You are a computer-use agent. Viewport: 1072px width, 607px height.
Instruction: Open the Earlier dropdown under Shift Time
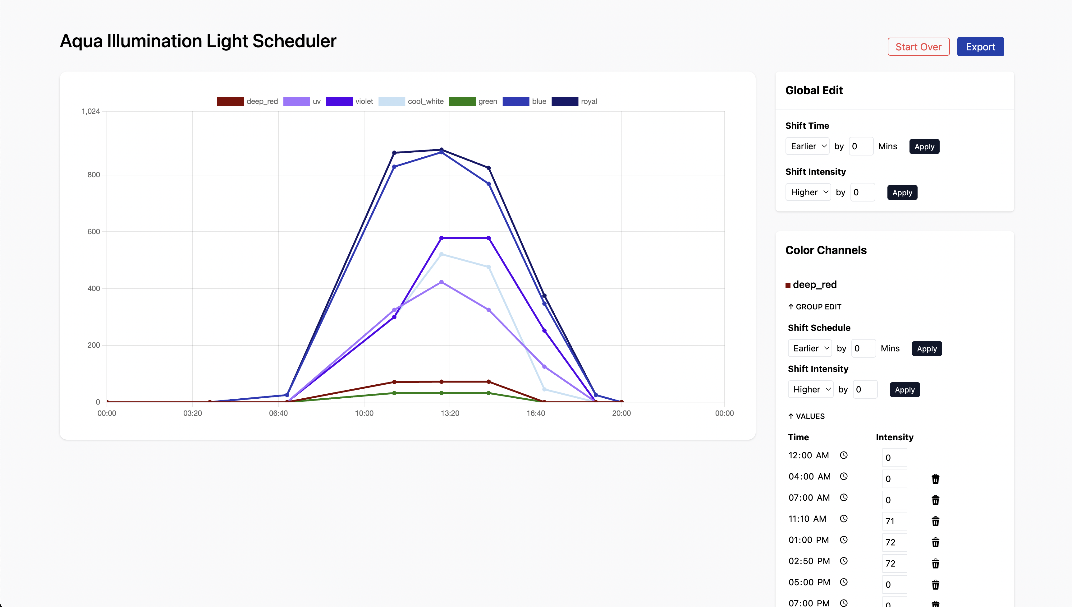pos(807,146)
